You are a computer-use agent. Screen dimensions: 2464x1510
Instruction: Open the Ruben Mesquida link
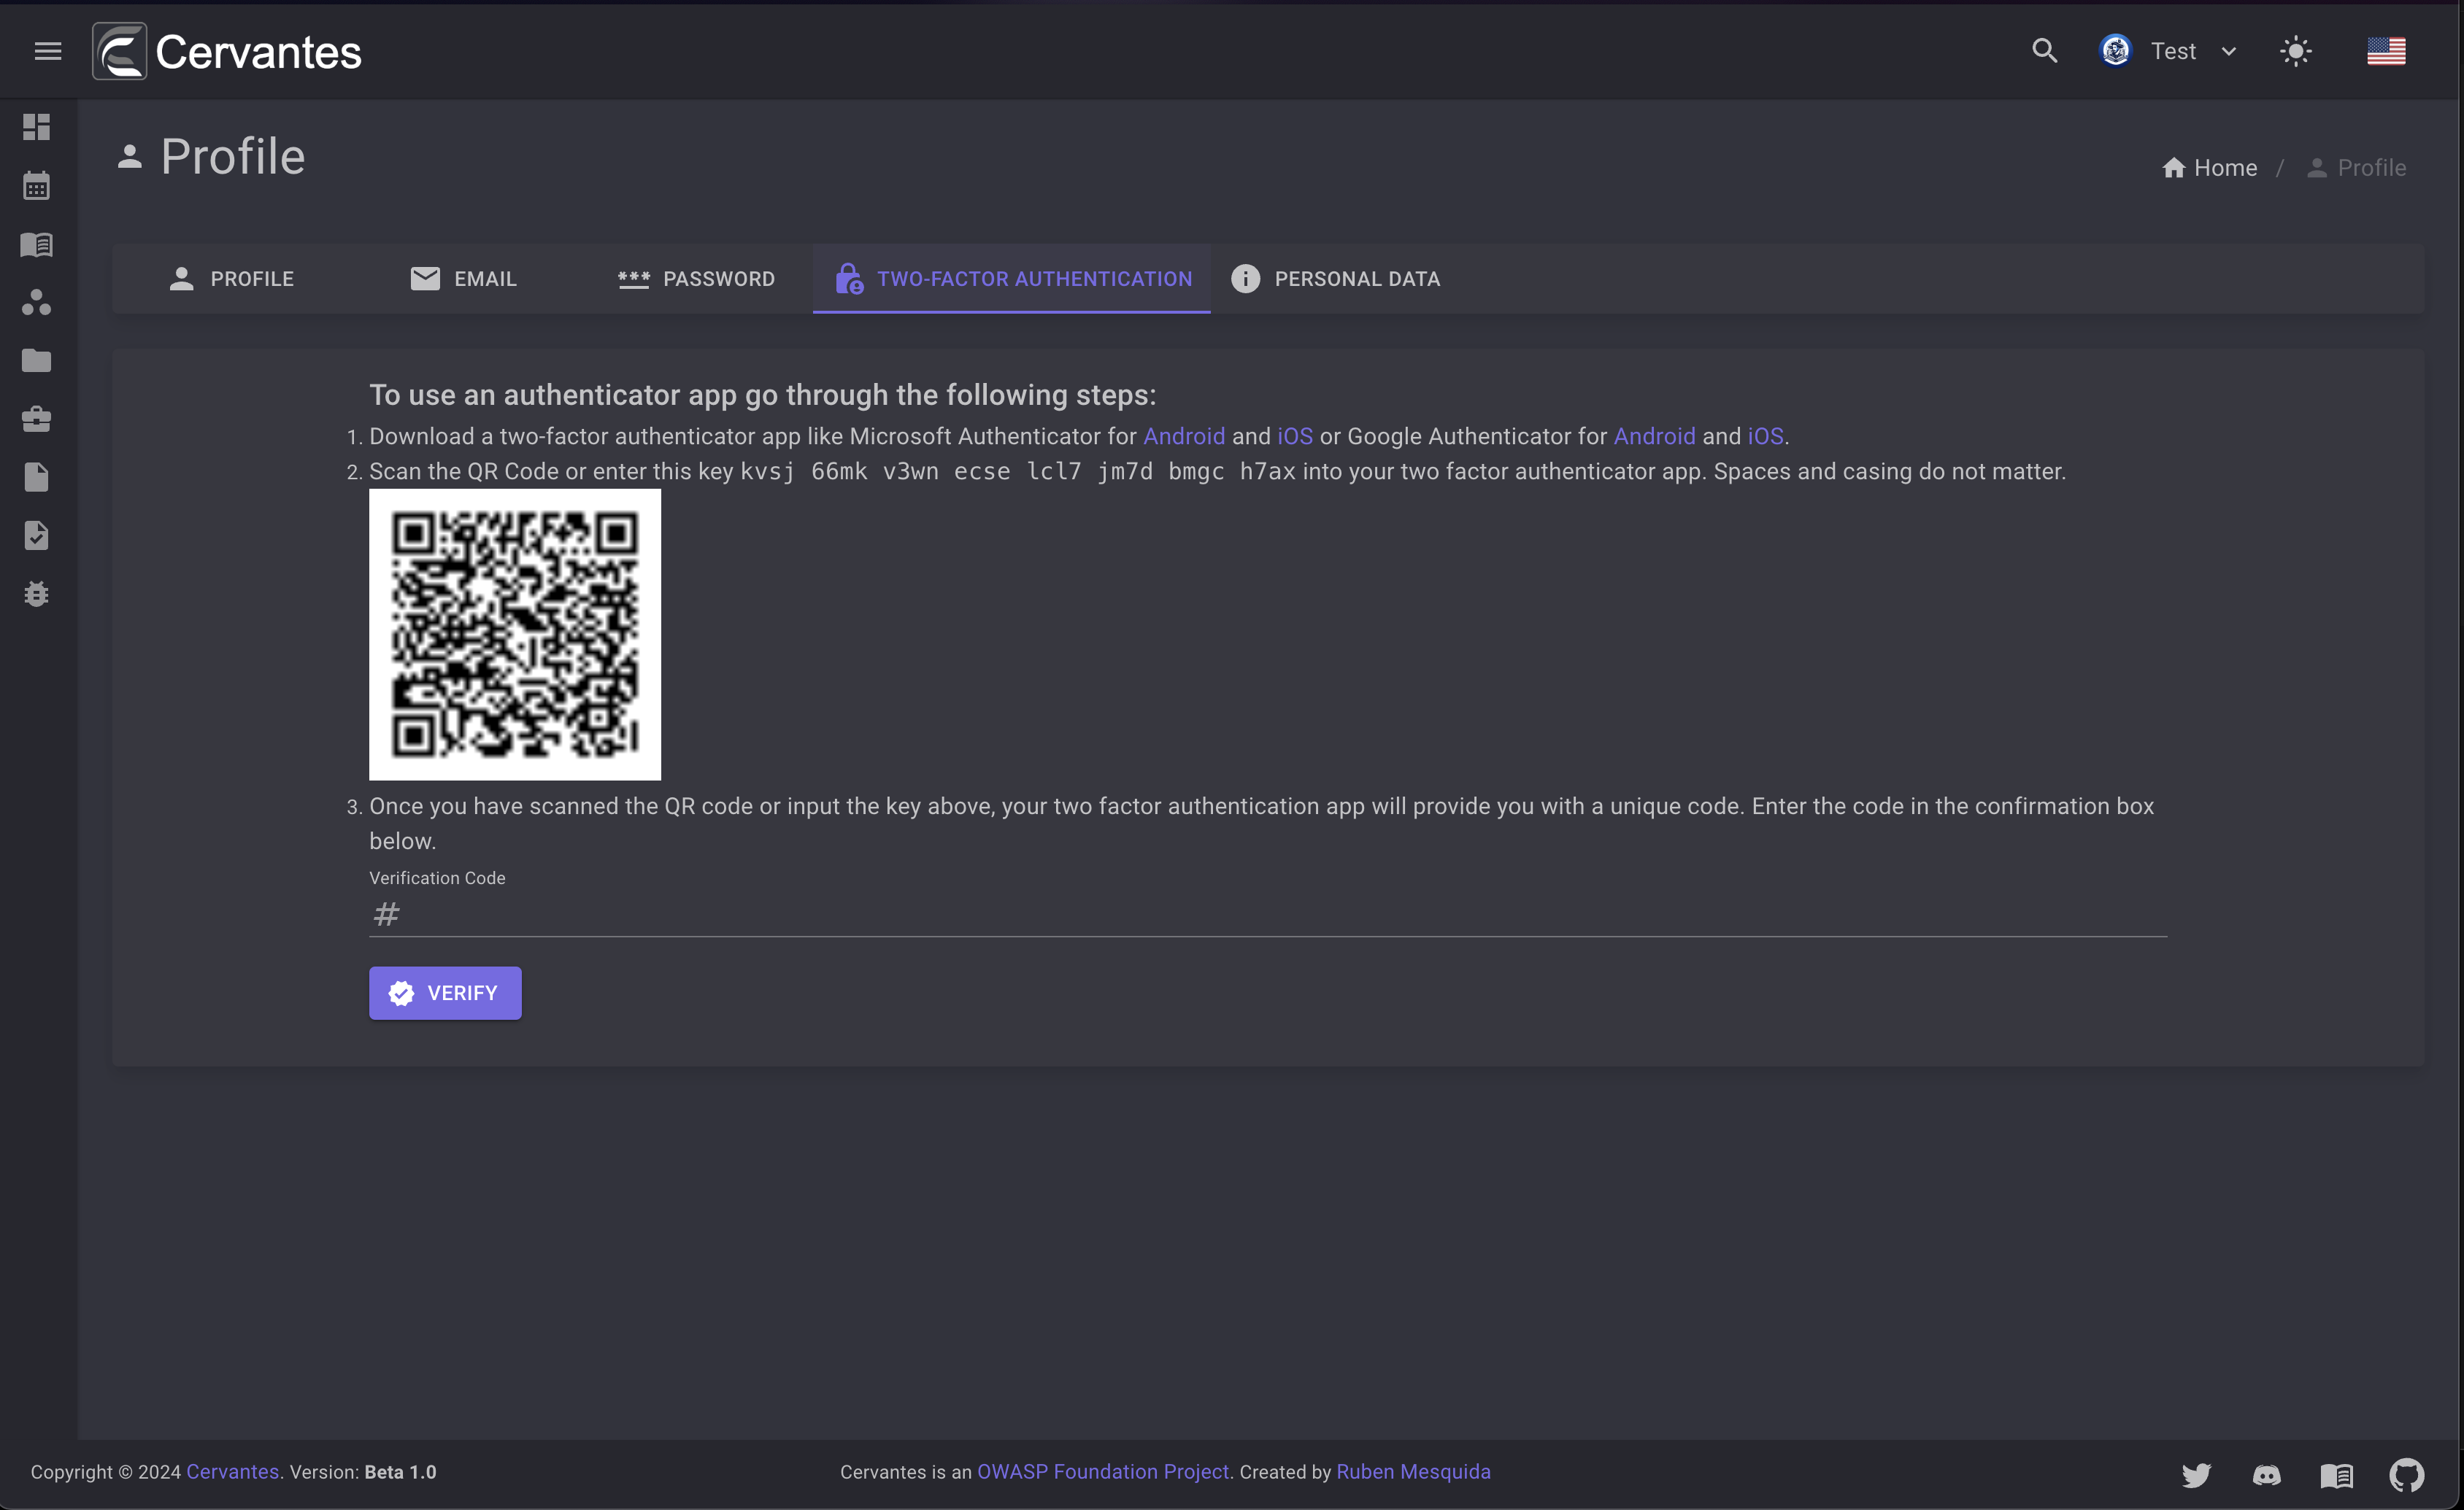coord(1413,1472)
